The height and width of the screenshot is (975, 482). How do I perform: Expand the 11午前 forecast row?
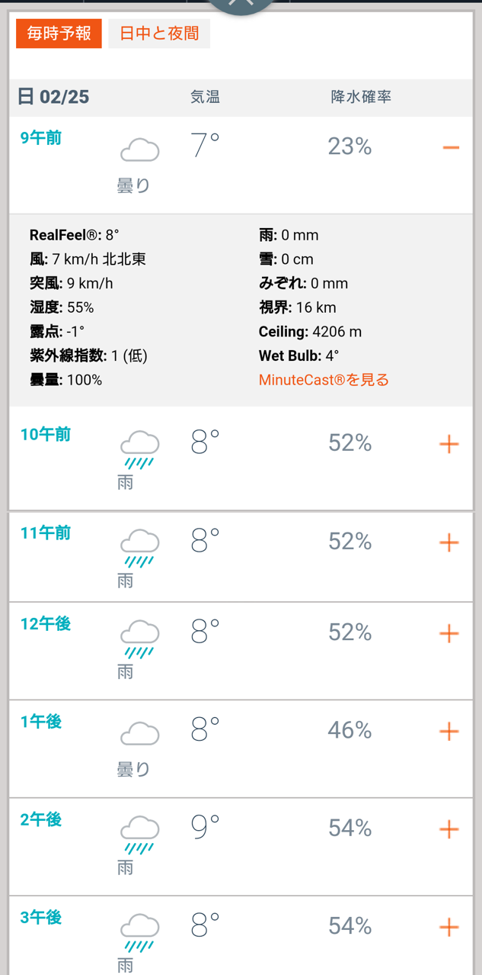tap(449, 542)
